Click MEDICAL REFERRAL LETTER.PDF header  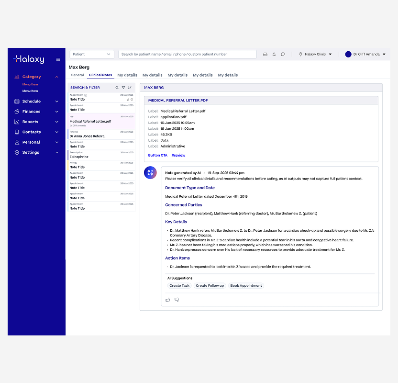tap(178, 101)
